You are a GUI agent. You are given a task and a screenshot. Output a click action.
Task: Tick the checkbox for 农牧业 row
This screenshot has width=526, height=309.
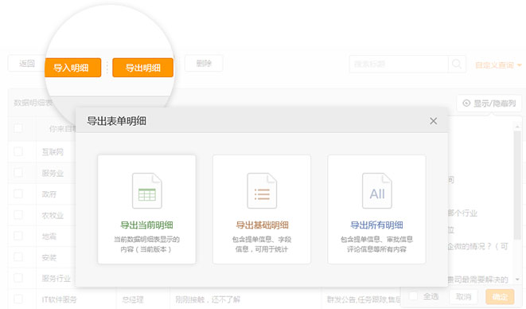pos(18,215)
